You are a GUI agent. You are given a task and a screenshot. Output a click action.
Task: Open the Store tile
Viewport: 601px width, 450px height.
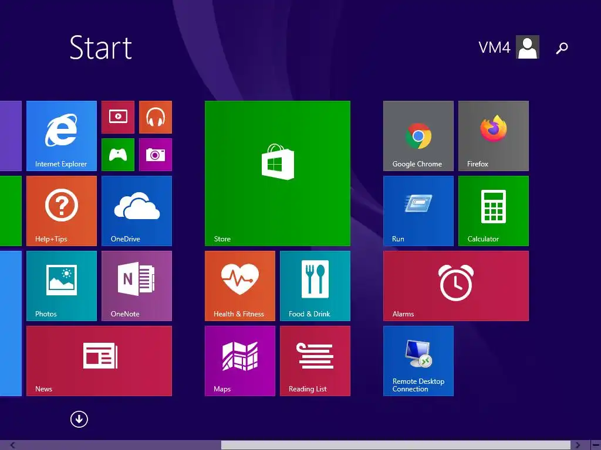pos(278,173)
